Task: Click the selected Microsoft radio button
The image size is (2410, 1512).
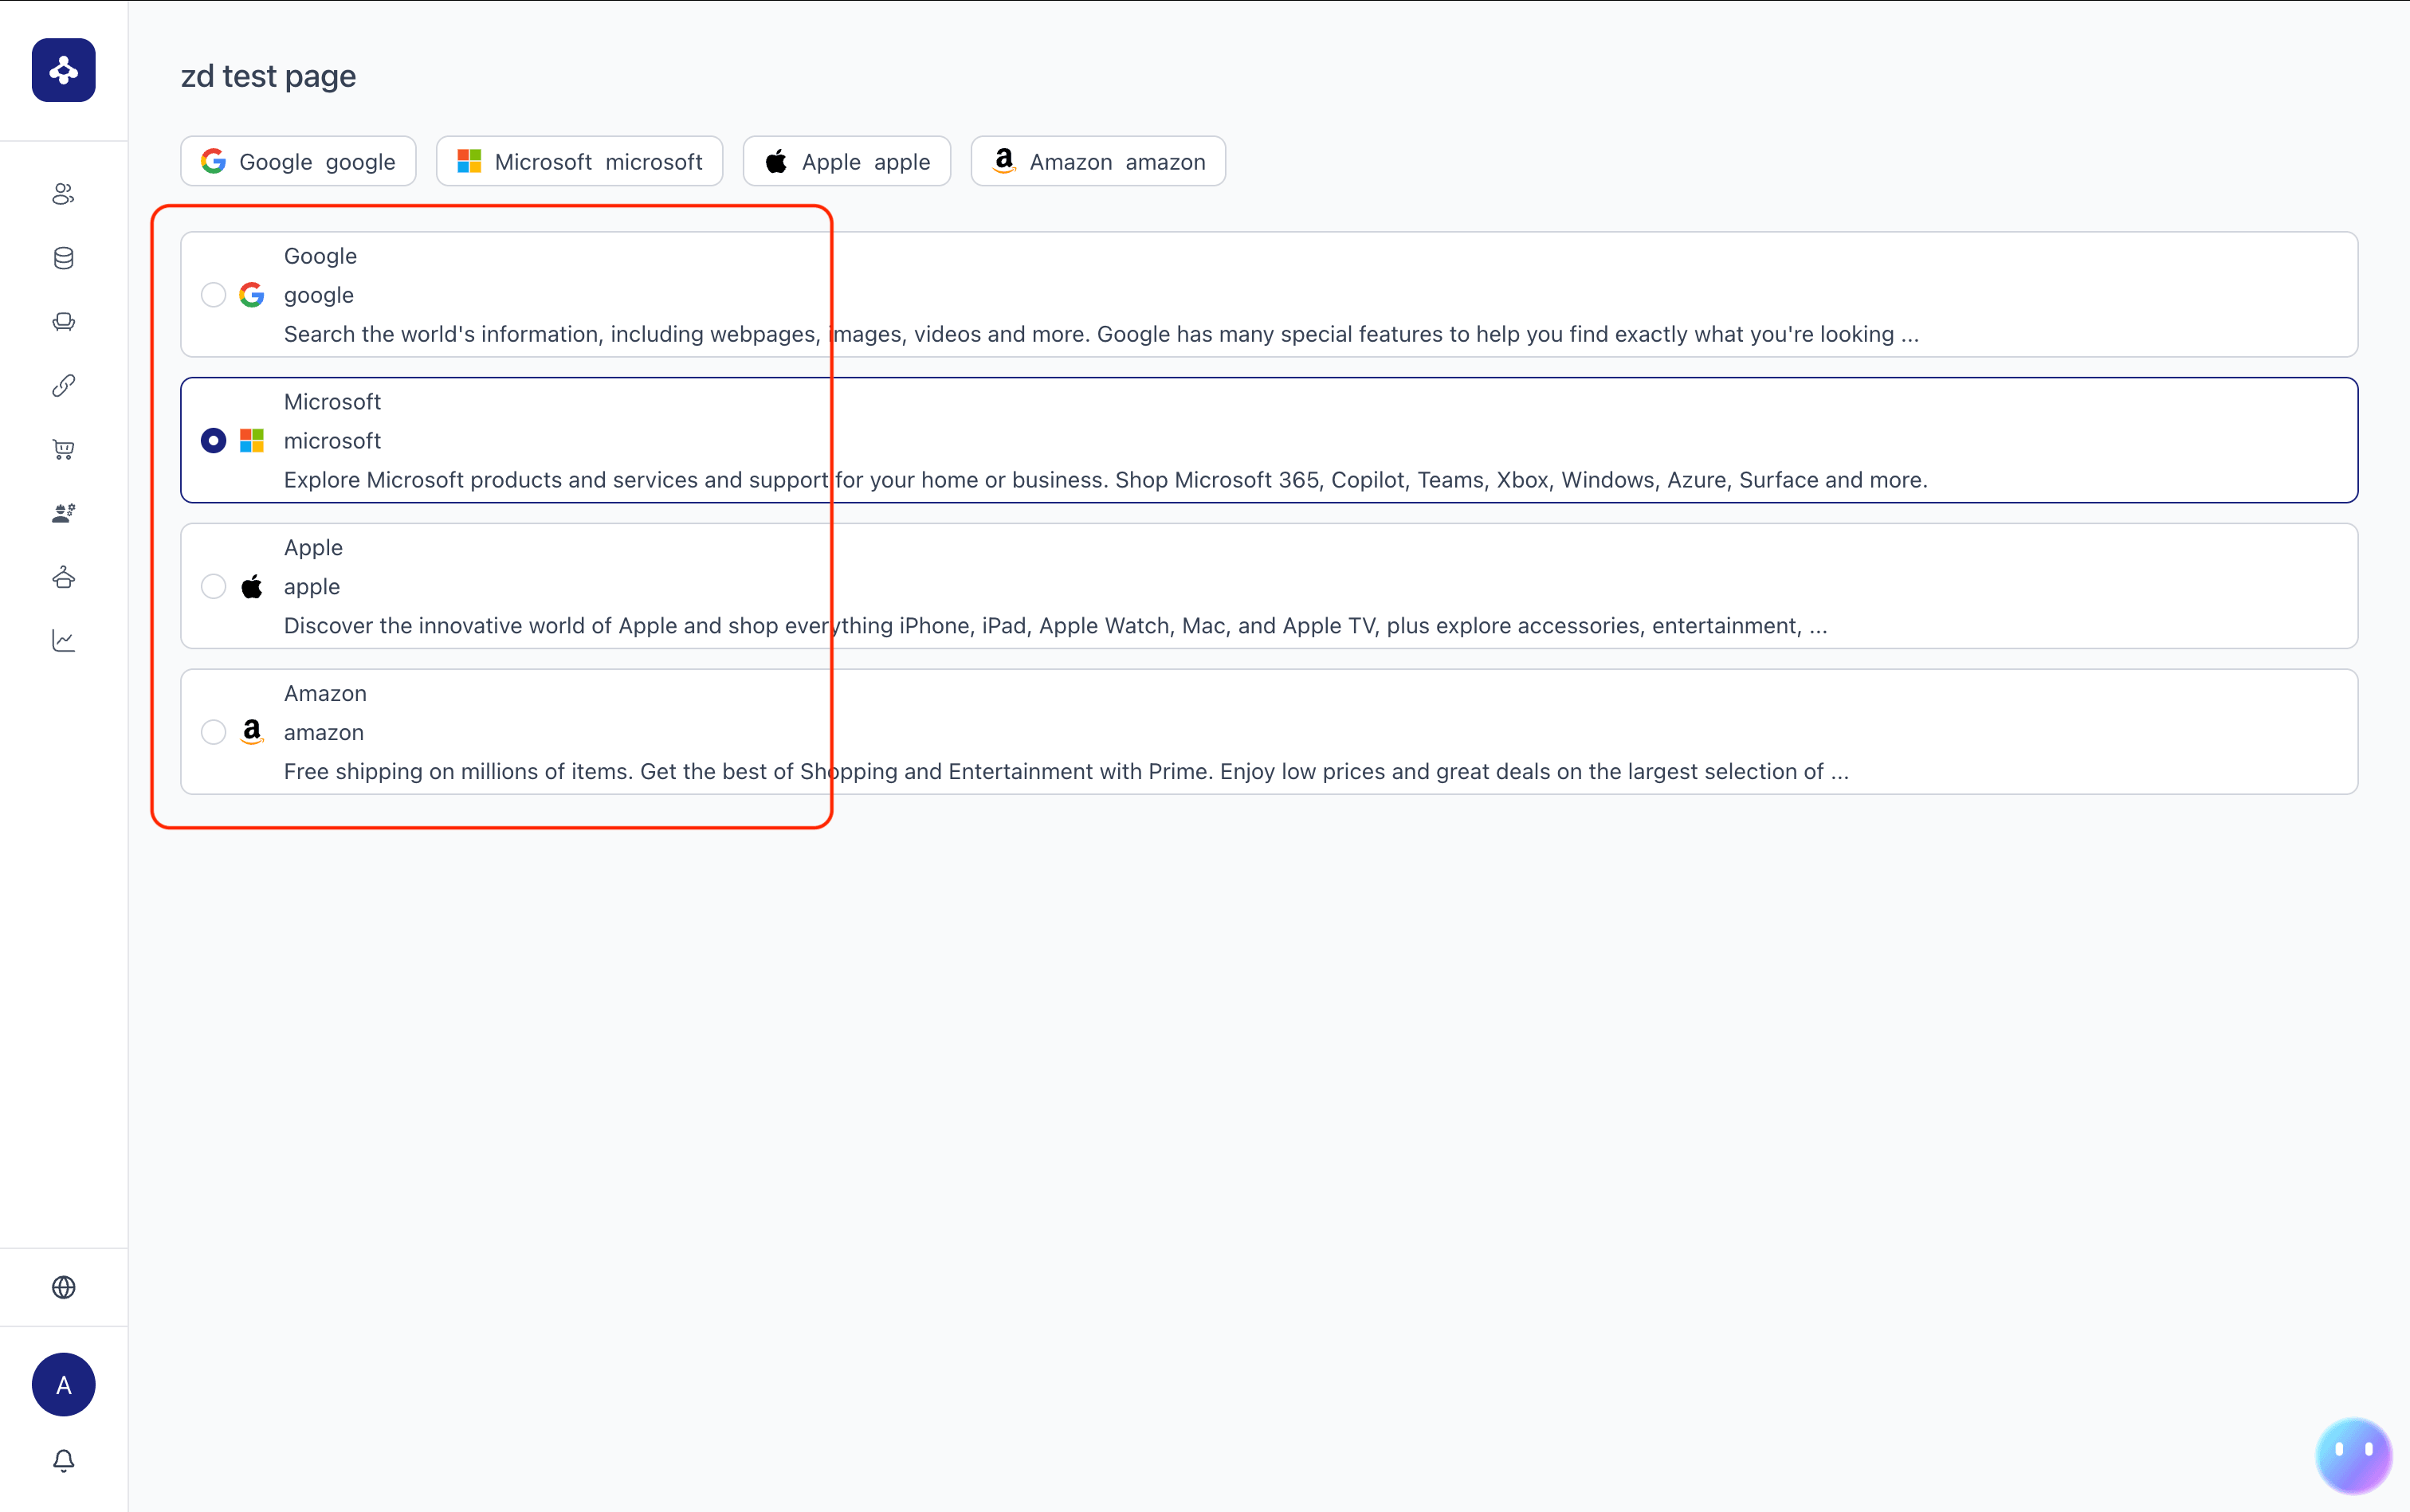Action: coord(213,441)
